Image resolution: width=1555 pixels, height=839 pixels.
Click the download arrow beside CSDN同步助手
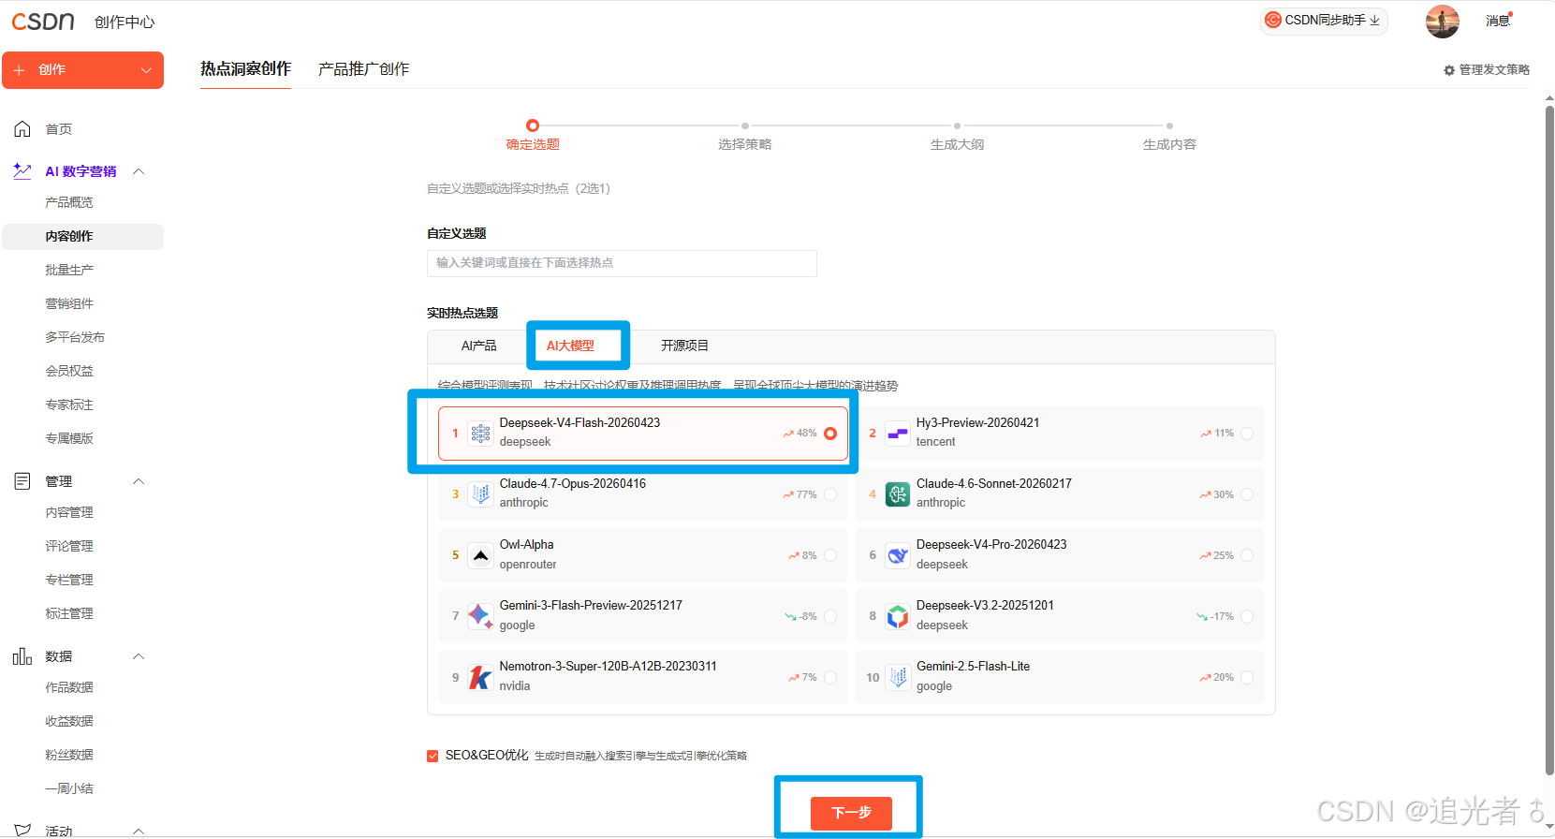(x=1374, y=21)
